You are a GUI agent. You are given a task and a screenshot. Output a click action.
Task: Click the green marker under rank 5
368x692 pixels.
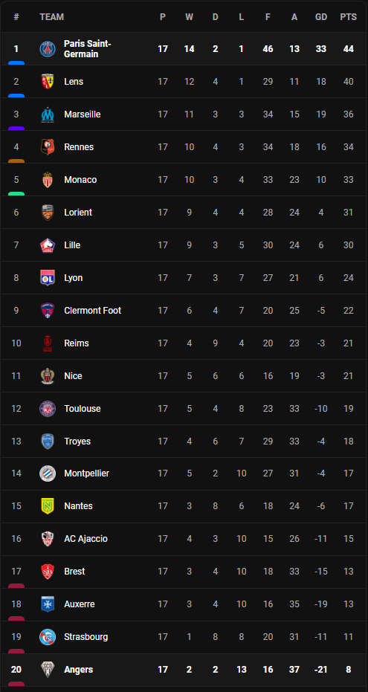16,194
